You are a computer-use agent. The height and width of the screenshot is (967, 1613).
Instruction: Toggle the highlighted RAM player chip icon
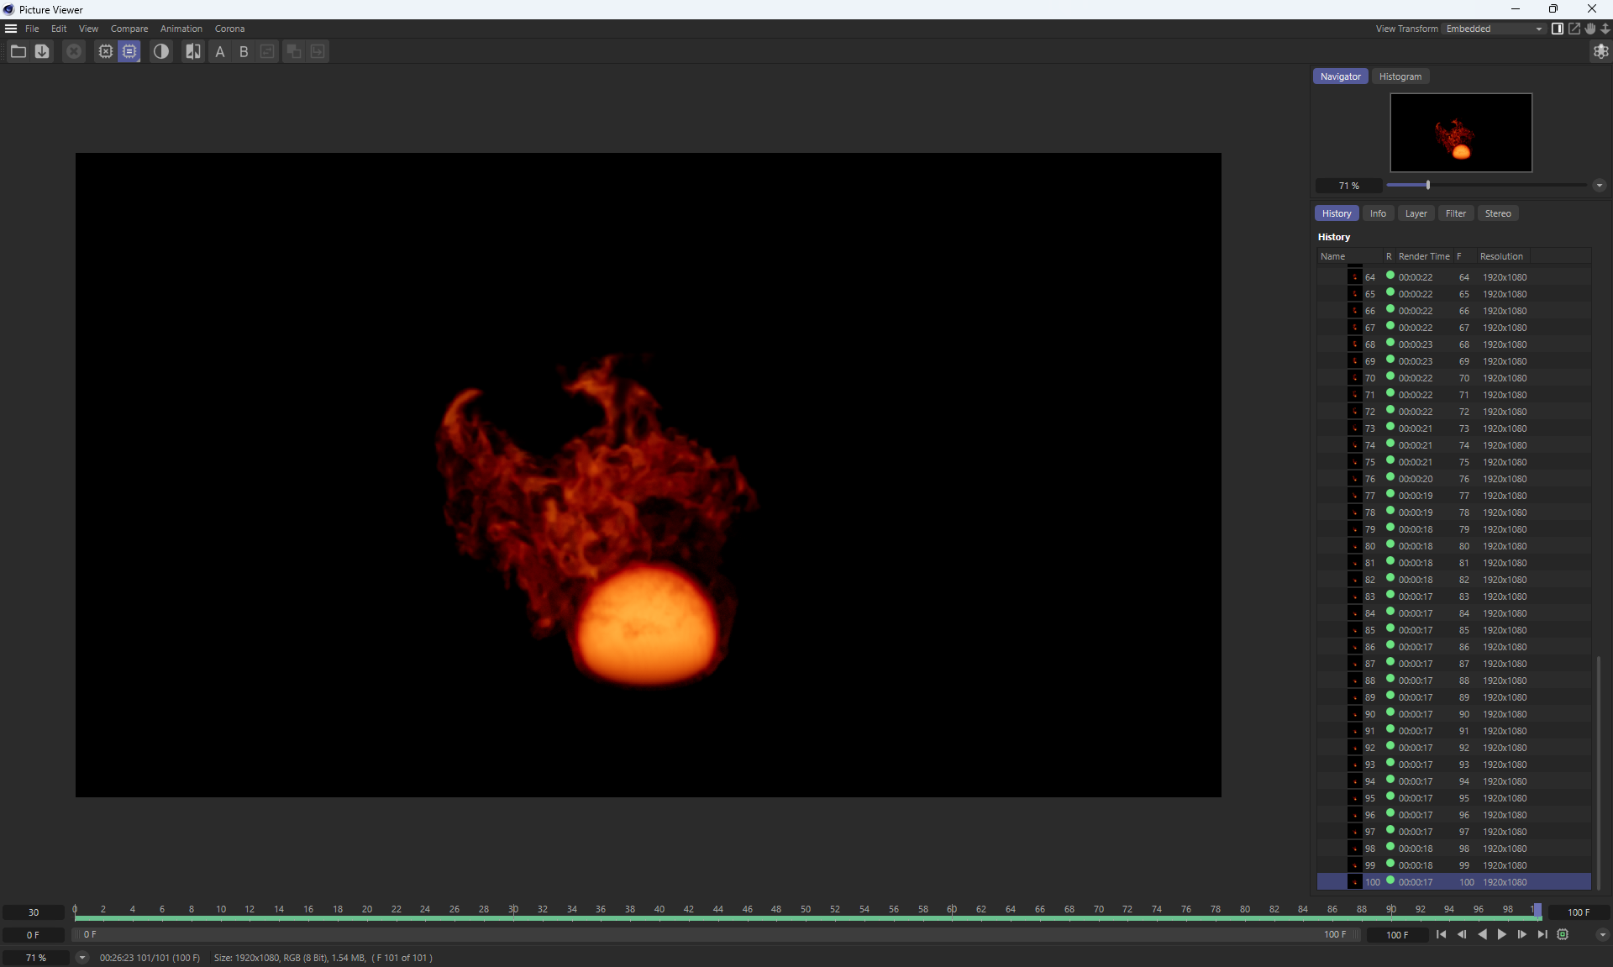(x=129, y=52)
